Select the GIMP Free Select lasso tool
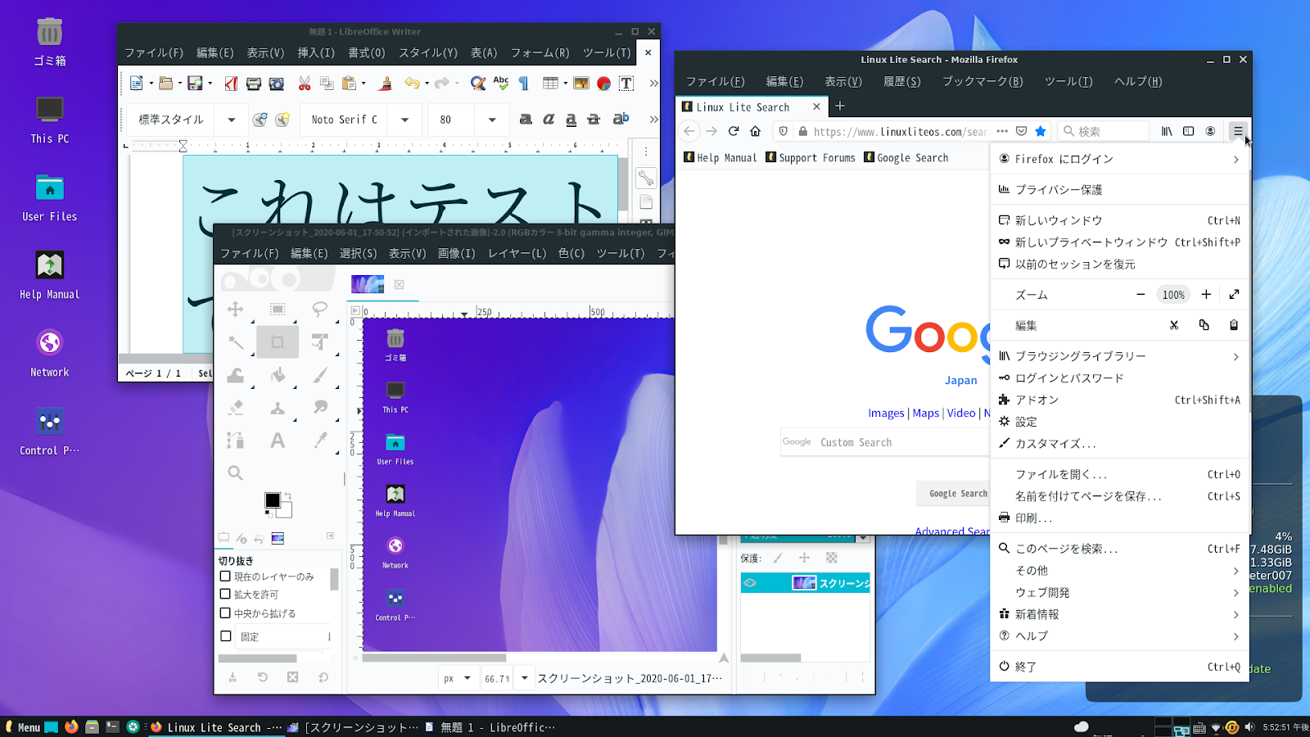Screen dimensions: 1310x737 319,309
